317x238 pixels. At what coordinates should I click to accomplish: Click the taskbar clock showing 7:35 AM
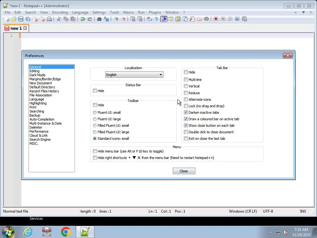301,232
